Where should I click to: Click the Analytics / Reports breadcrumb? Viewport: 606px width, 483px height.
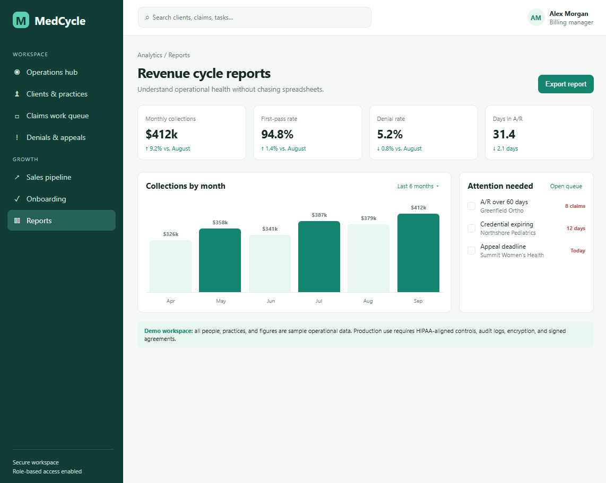[163, 55]
